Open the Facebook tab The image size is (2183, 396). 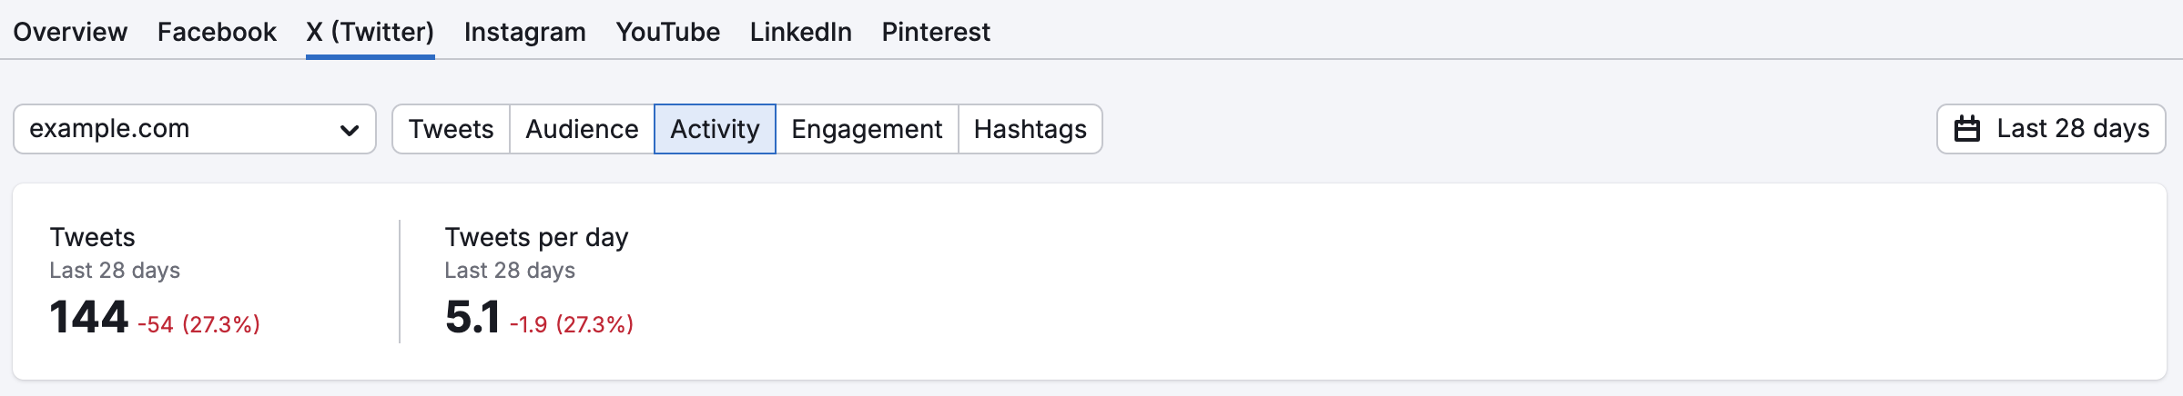pyautogui.click(x=217, y=32)
